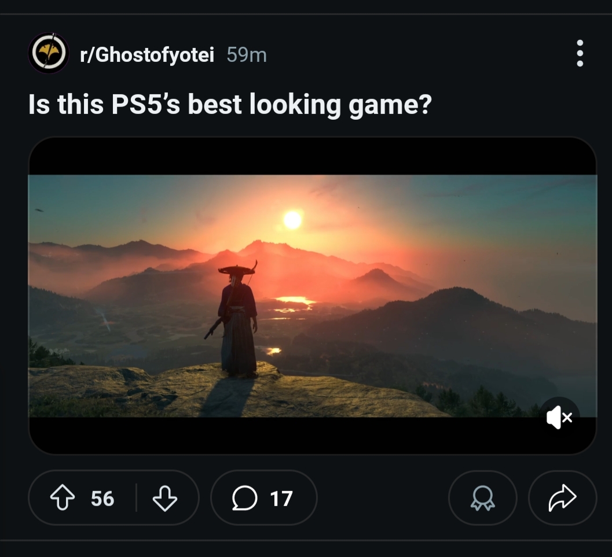Give an award to this post
Screen dimensions: 612x557
pyautogui.click(x=482, y=498)
